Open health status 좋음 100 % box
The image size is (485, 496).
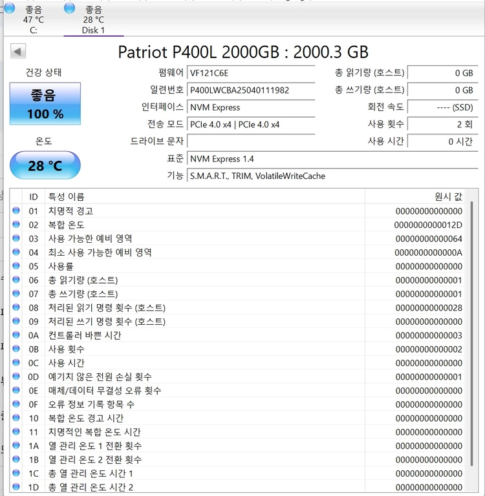coord(45,104)
